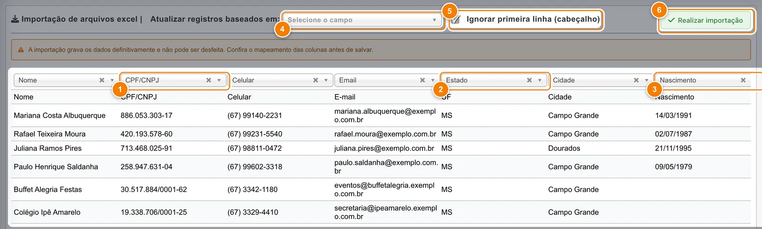Click email starting 'mariana.albuquerque@'
The image size is (762, 229).
[x=385, y=115]
